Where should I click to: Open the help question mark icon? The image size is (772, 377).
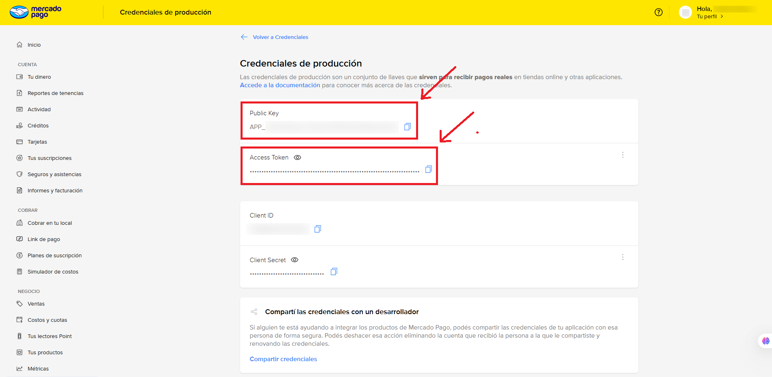pyautogui.click(x=659, y=12)
